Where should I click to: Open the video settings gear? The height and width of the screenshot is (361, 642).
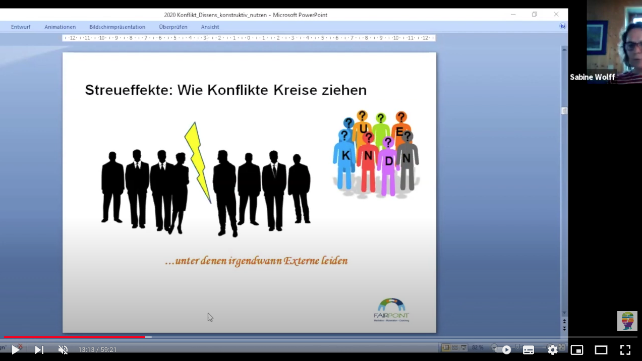tap(553, 349)
